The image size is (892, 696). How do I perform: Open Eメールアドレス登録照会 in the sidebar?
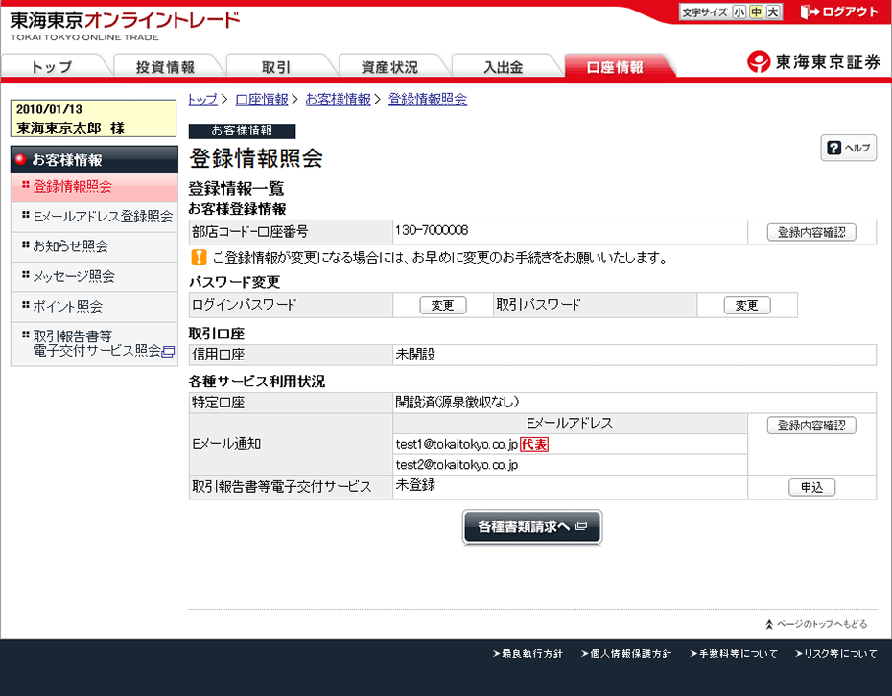click(x=94, y=217)
